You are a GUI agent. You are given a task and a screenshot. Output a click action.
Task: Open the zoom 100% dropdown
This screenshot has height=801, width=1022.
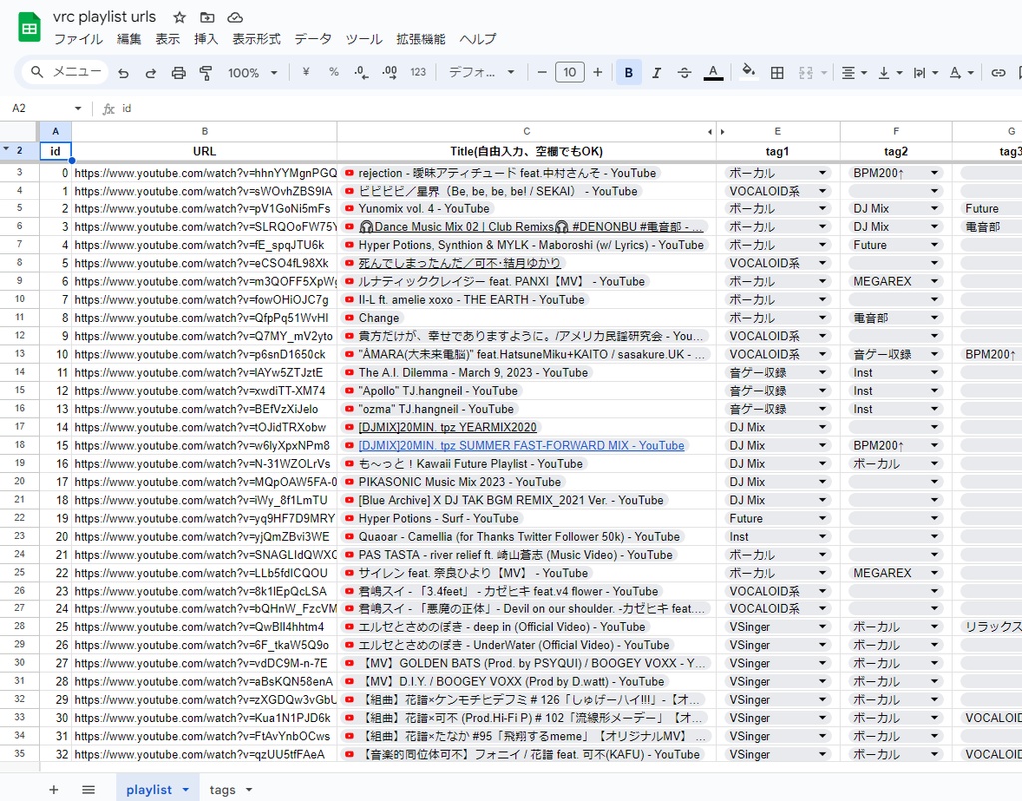pyautogui.click(x=253, y=72)
